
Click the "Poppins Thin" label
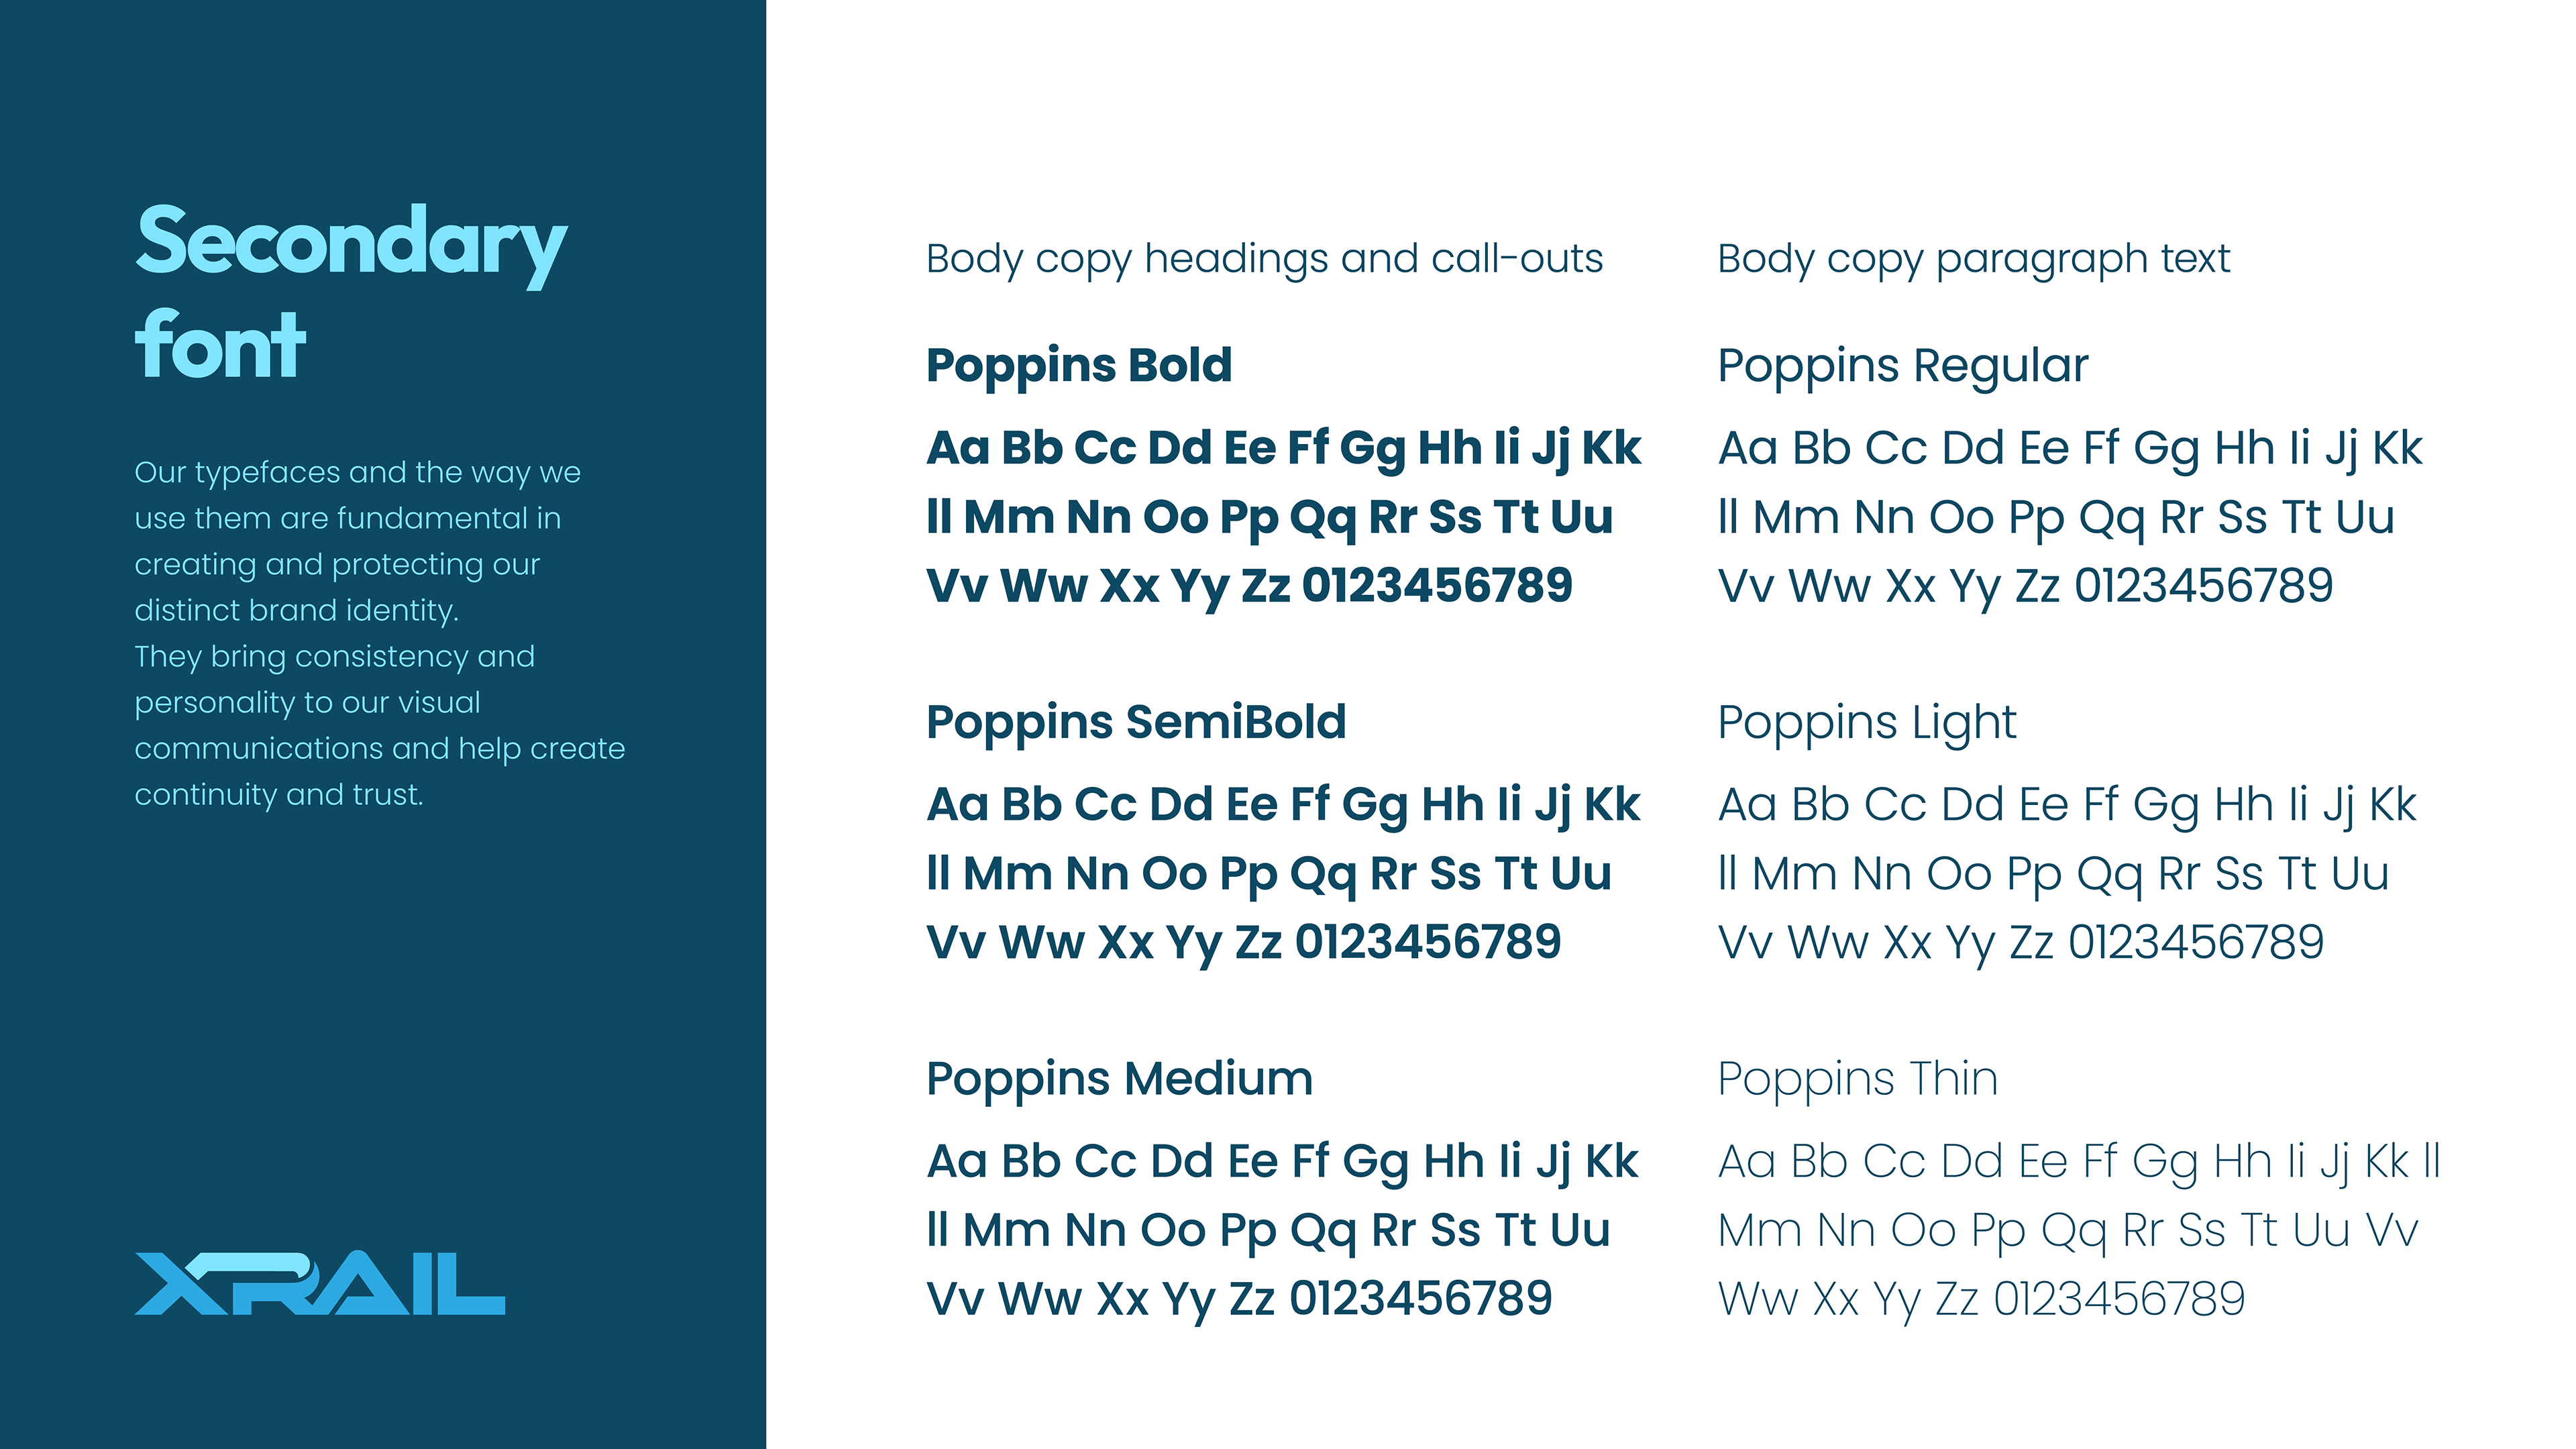click(1857, 1080)
